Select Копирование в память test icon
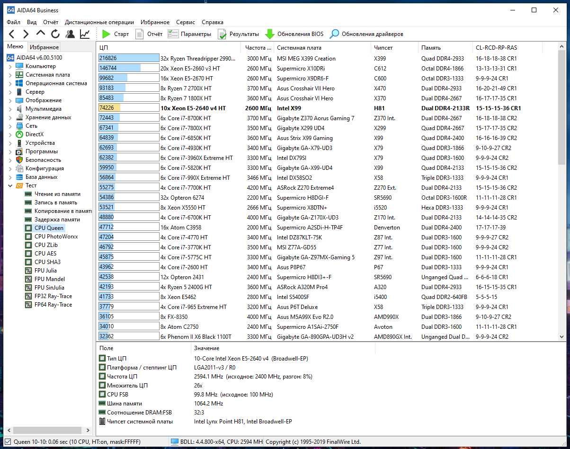 coord(28,211)
